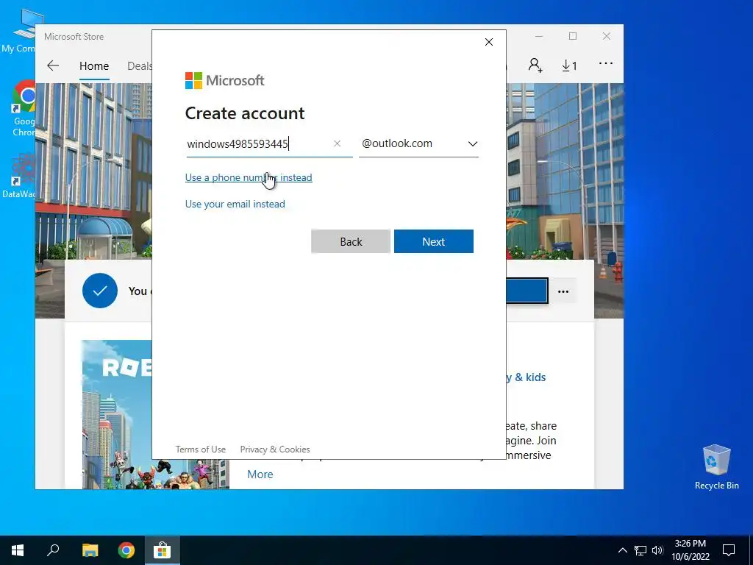Open the notification center icon
This screenshot has height=565, width=753.
pyautogui.click(x=729, y=550)
